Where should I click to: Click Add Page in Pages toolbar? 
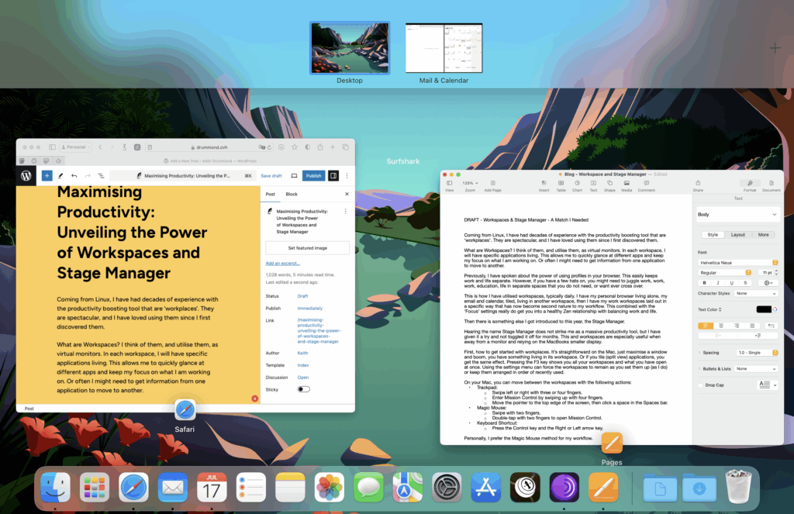coord(492,186)
